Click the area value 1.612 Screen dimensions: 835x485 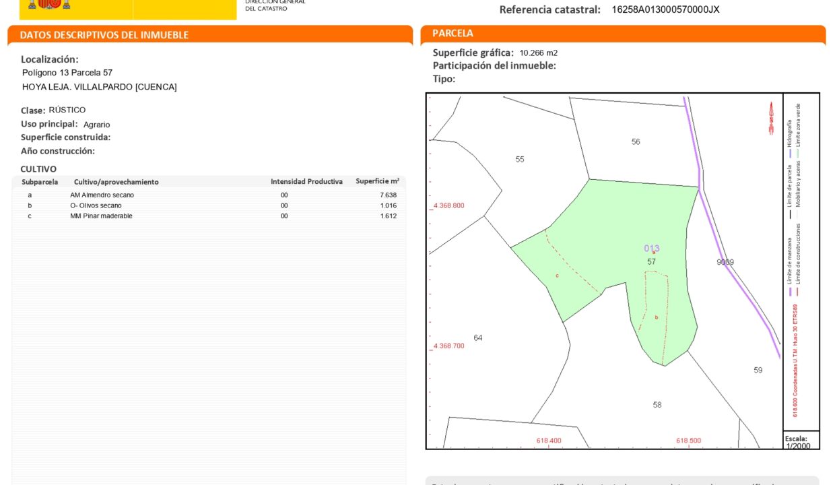389,216
